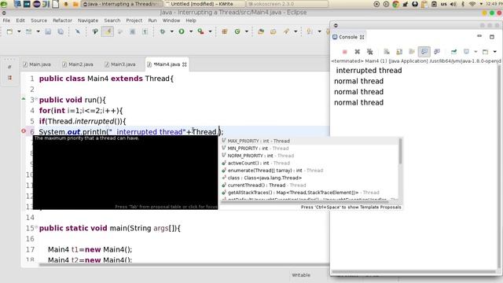Open the Search menu
503x283 pixels.
pos(112,20)
